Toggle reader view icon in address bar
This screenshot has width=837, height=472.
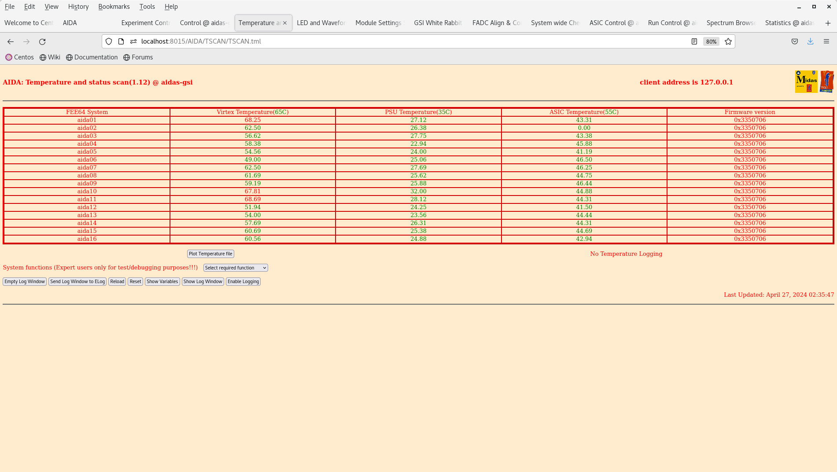694,41
